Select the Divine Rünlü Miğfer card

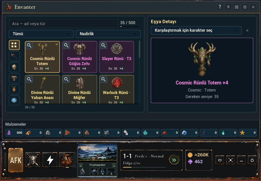click(80, 90)
